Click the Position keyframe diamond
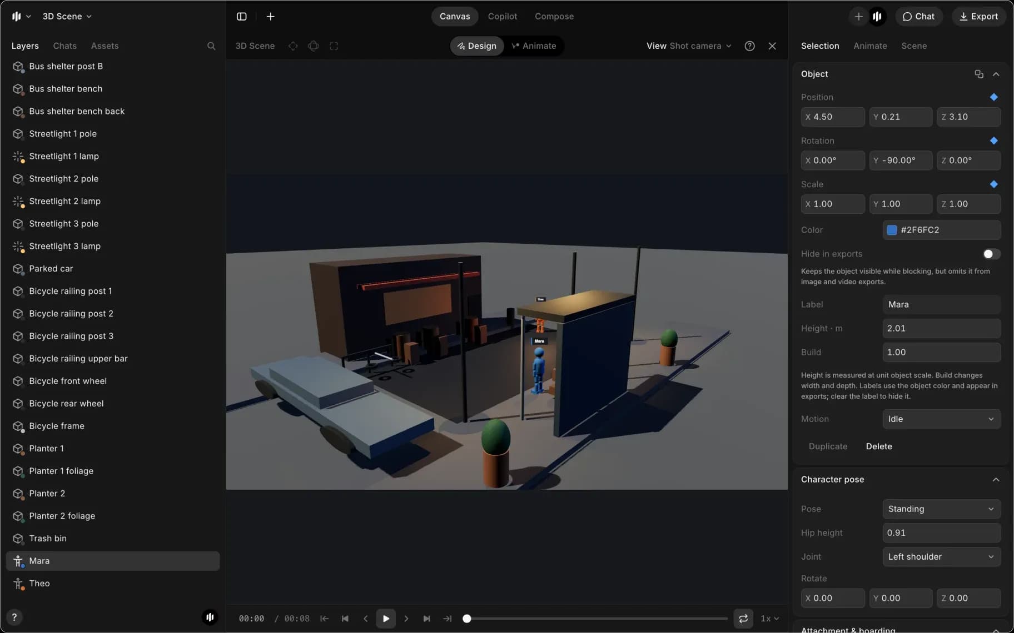The image size is (1014, 633). tap(994, 97)
